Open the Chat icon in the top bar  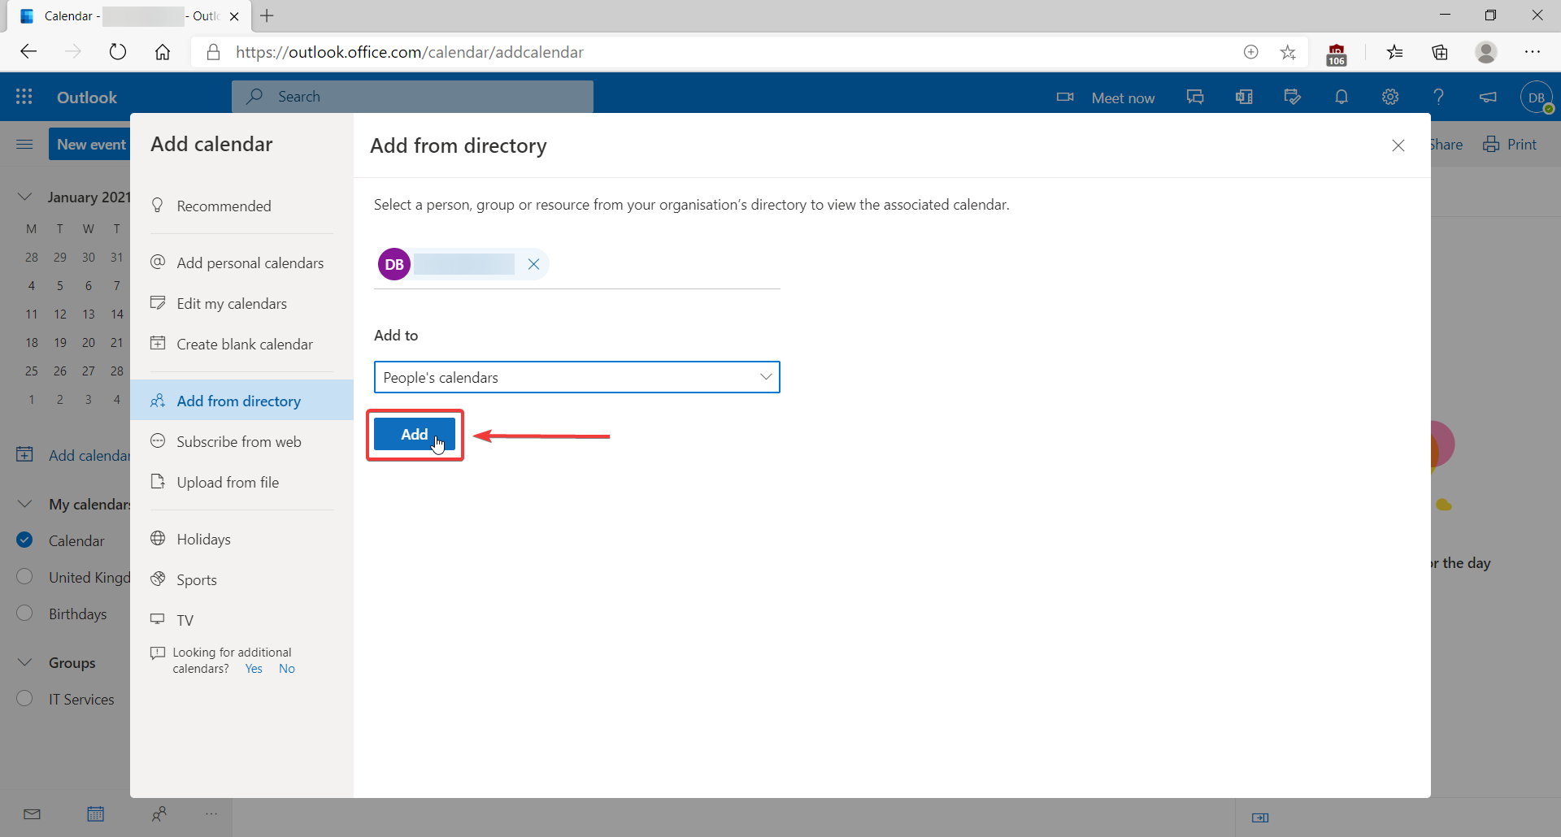(x=1194, y=97)
